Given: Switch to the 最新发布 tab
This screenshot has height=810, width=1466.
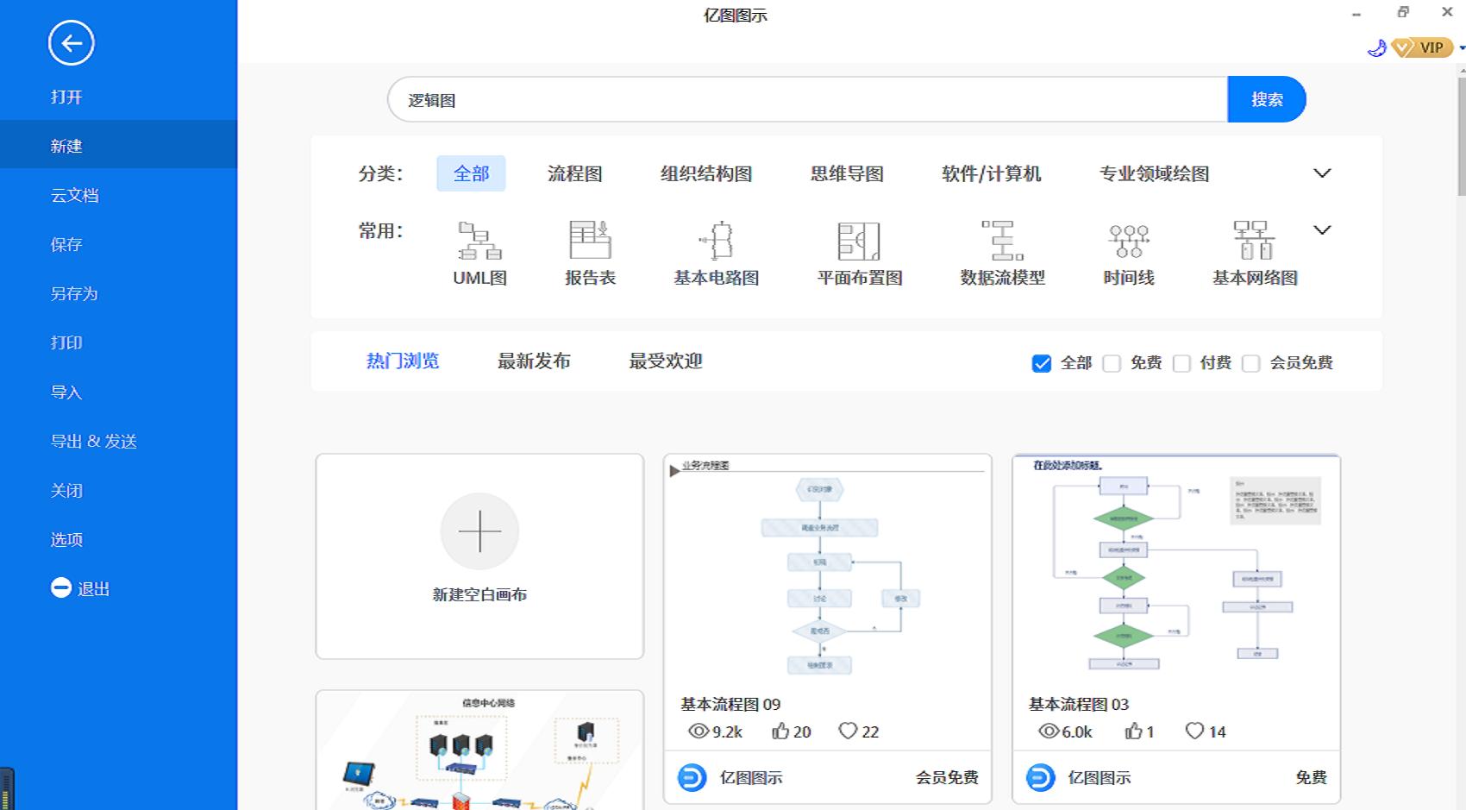Looking at the screenshot, I should tap(534, 361).
